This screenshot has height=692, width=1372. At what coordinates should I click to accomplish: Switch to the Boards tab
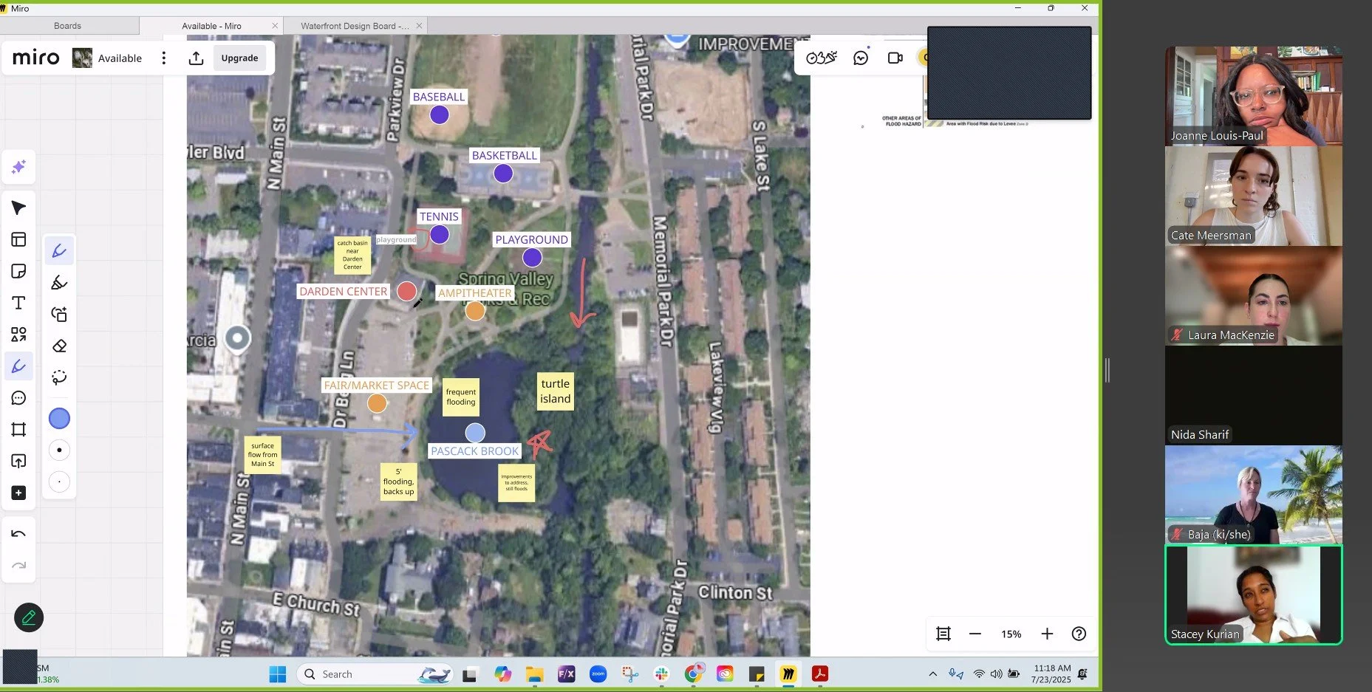(x=67, y=26)
